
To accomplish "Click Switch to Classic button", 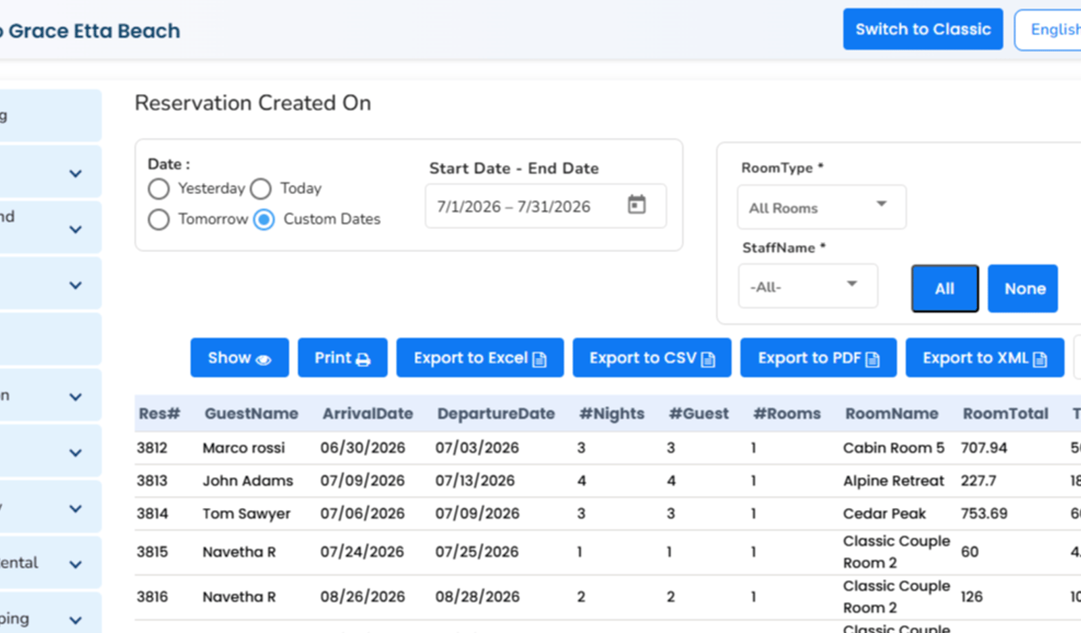I will [x=923, y=29].
